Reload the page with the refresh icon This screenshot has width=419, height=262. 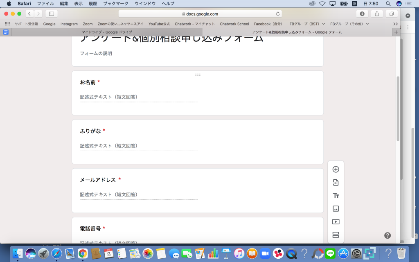click(278, 14)
